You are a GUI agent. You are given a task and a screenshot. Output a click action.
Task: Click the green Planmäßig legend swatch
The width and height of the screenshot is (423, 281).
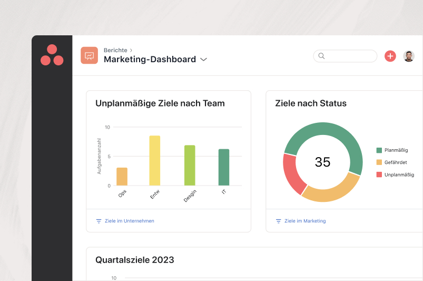(x=379, y=150)
